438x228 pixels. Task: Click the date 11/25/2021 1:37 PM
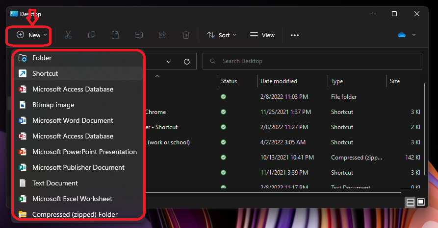coord(285,112)
